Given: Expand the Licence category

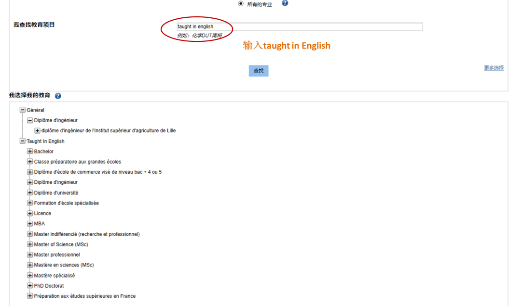Looking at the screenshot, I should click(30, 213).
